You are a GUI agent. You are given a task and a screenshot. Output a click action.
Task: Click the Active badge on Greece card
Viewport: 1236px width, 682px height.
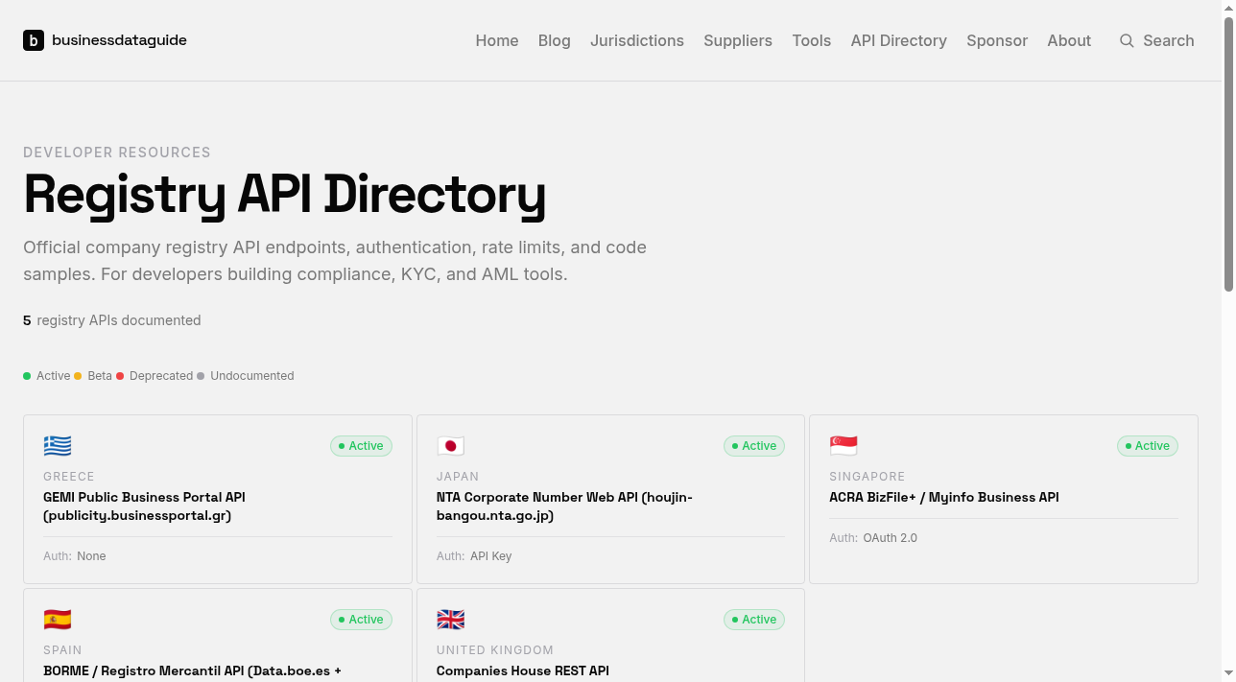(x=361, y=446)
